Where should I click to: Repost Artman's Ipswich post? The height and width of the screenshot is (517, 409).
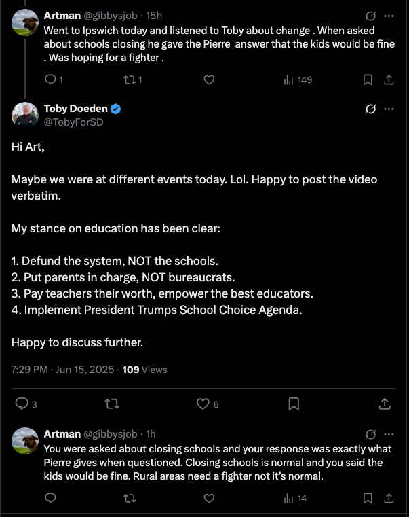[132, 79]
